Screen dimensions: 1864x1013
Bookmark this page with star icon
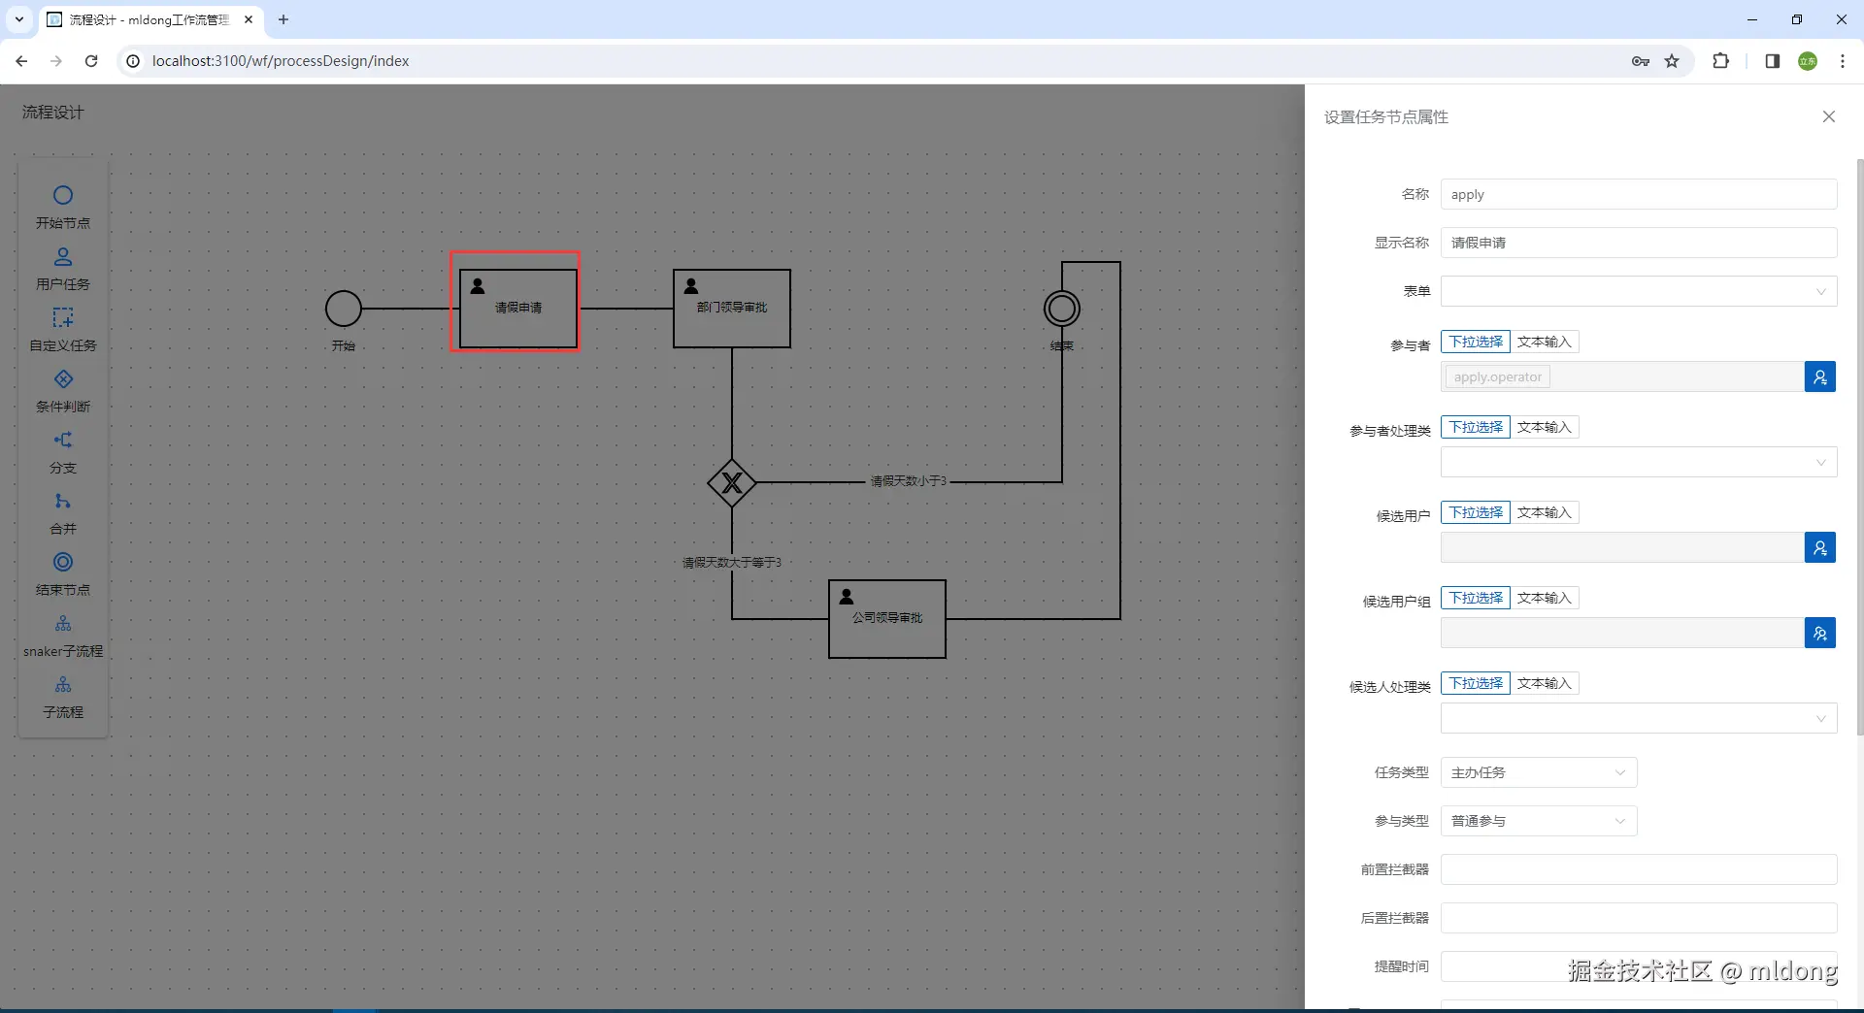point(1672,61)
